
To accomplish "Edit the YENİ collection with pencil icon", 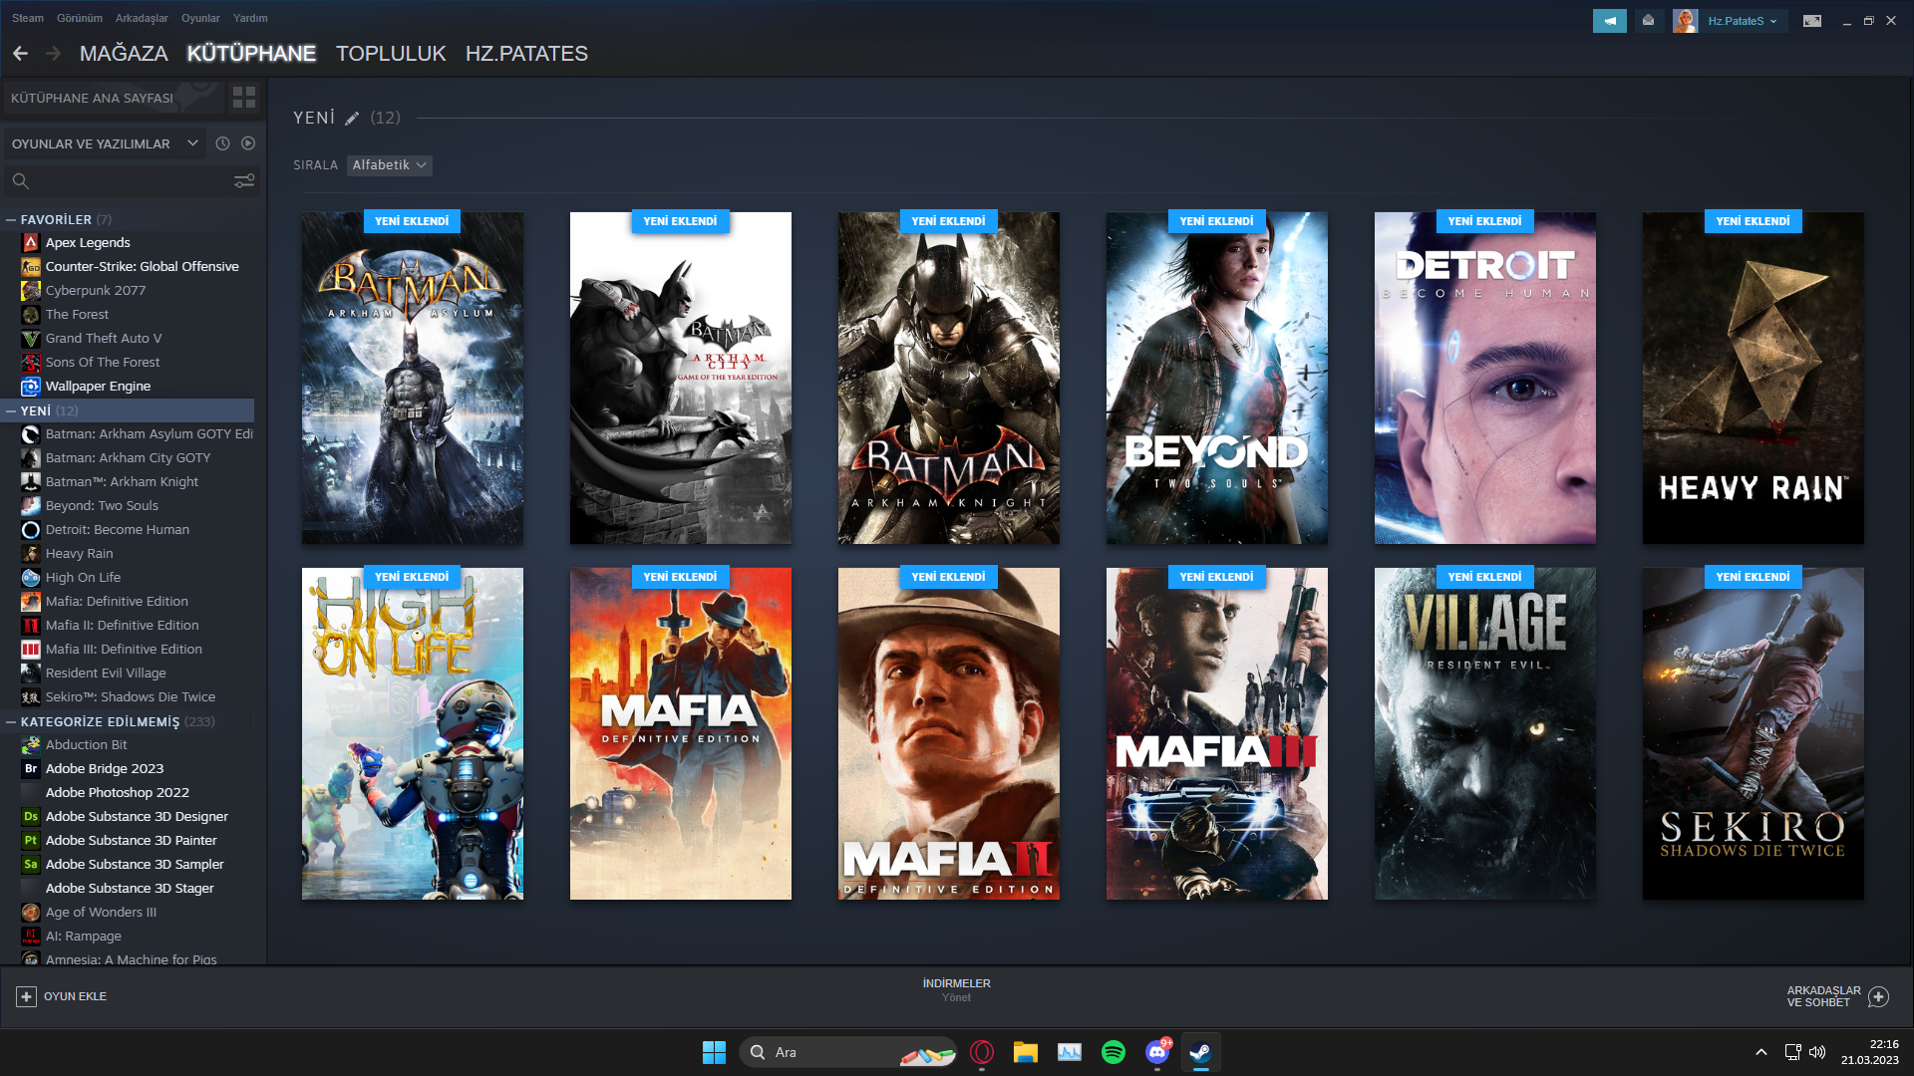I will click(352, 119).
